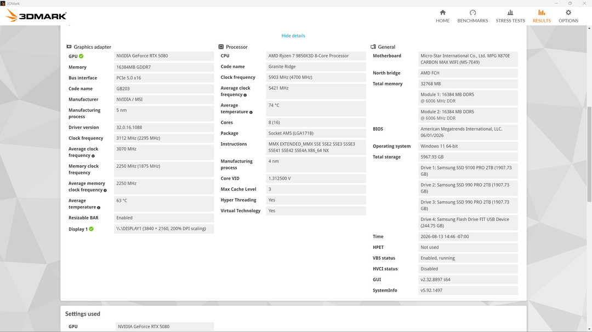Image resolution: width=592 pixels, height=332 pixels.
Task: Click the Windows 11 64-bit value
Action: [468, 146]
